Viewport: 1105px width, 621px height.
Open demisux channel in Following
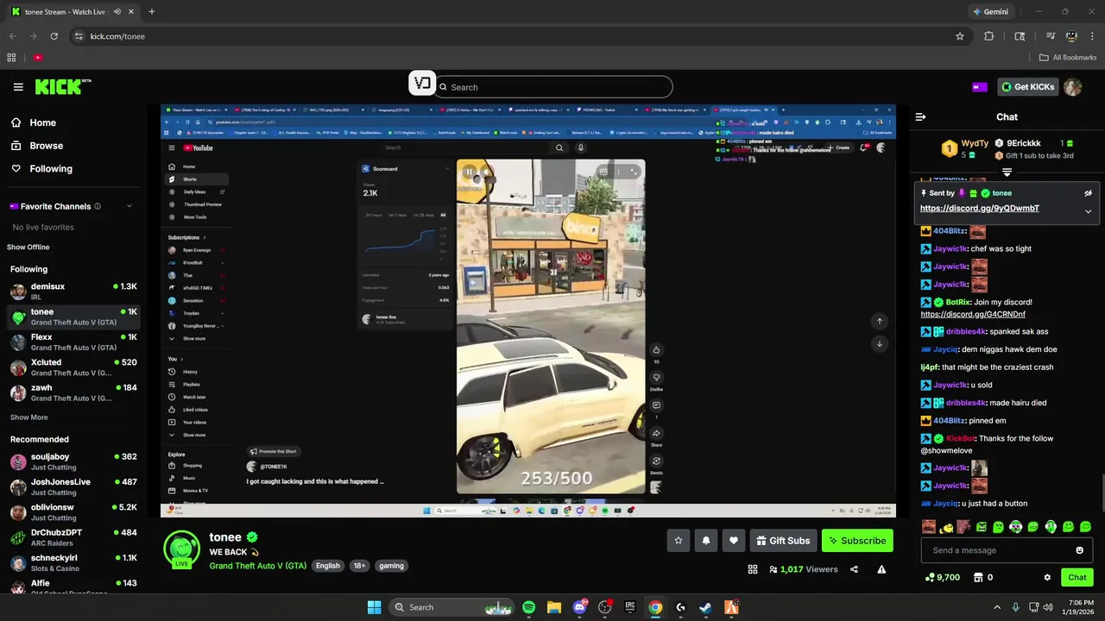coord(73,292)
